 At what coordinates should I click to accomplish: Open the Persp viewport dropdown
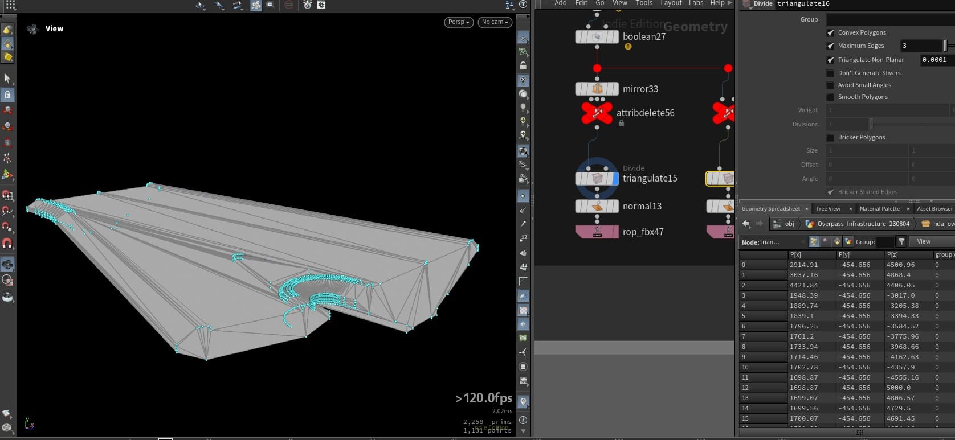click(x=459, y=22)
